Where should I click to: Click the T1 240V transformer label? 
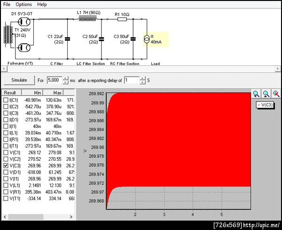(23, 30)
